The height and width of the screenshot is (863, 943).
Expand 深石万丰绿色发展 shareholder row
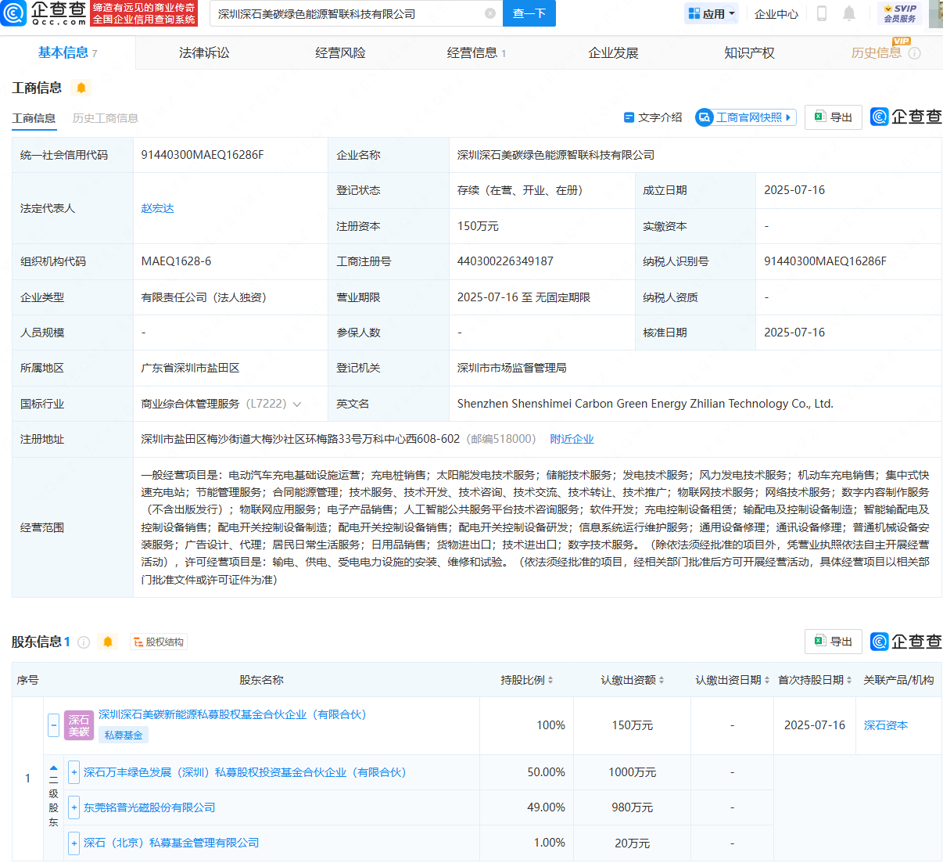click(74, 772)
